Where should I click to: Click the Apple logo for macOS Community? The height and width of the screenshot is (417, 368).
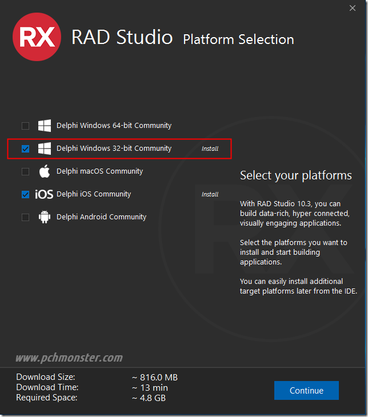(45, 171)
